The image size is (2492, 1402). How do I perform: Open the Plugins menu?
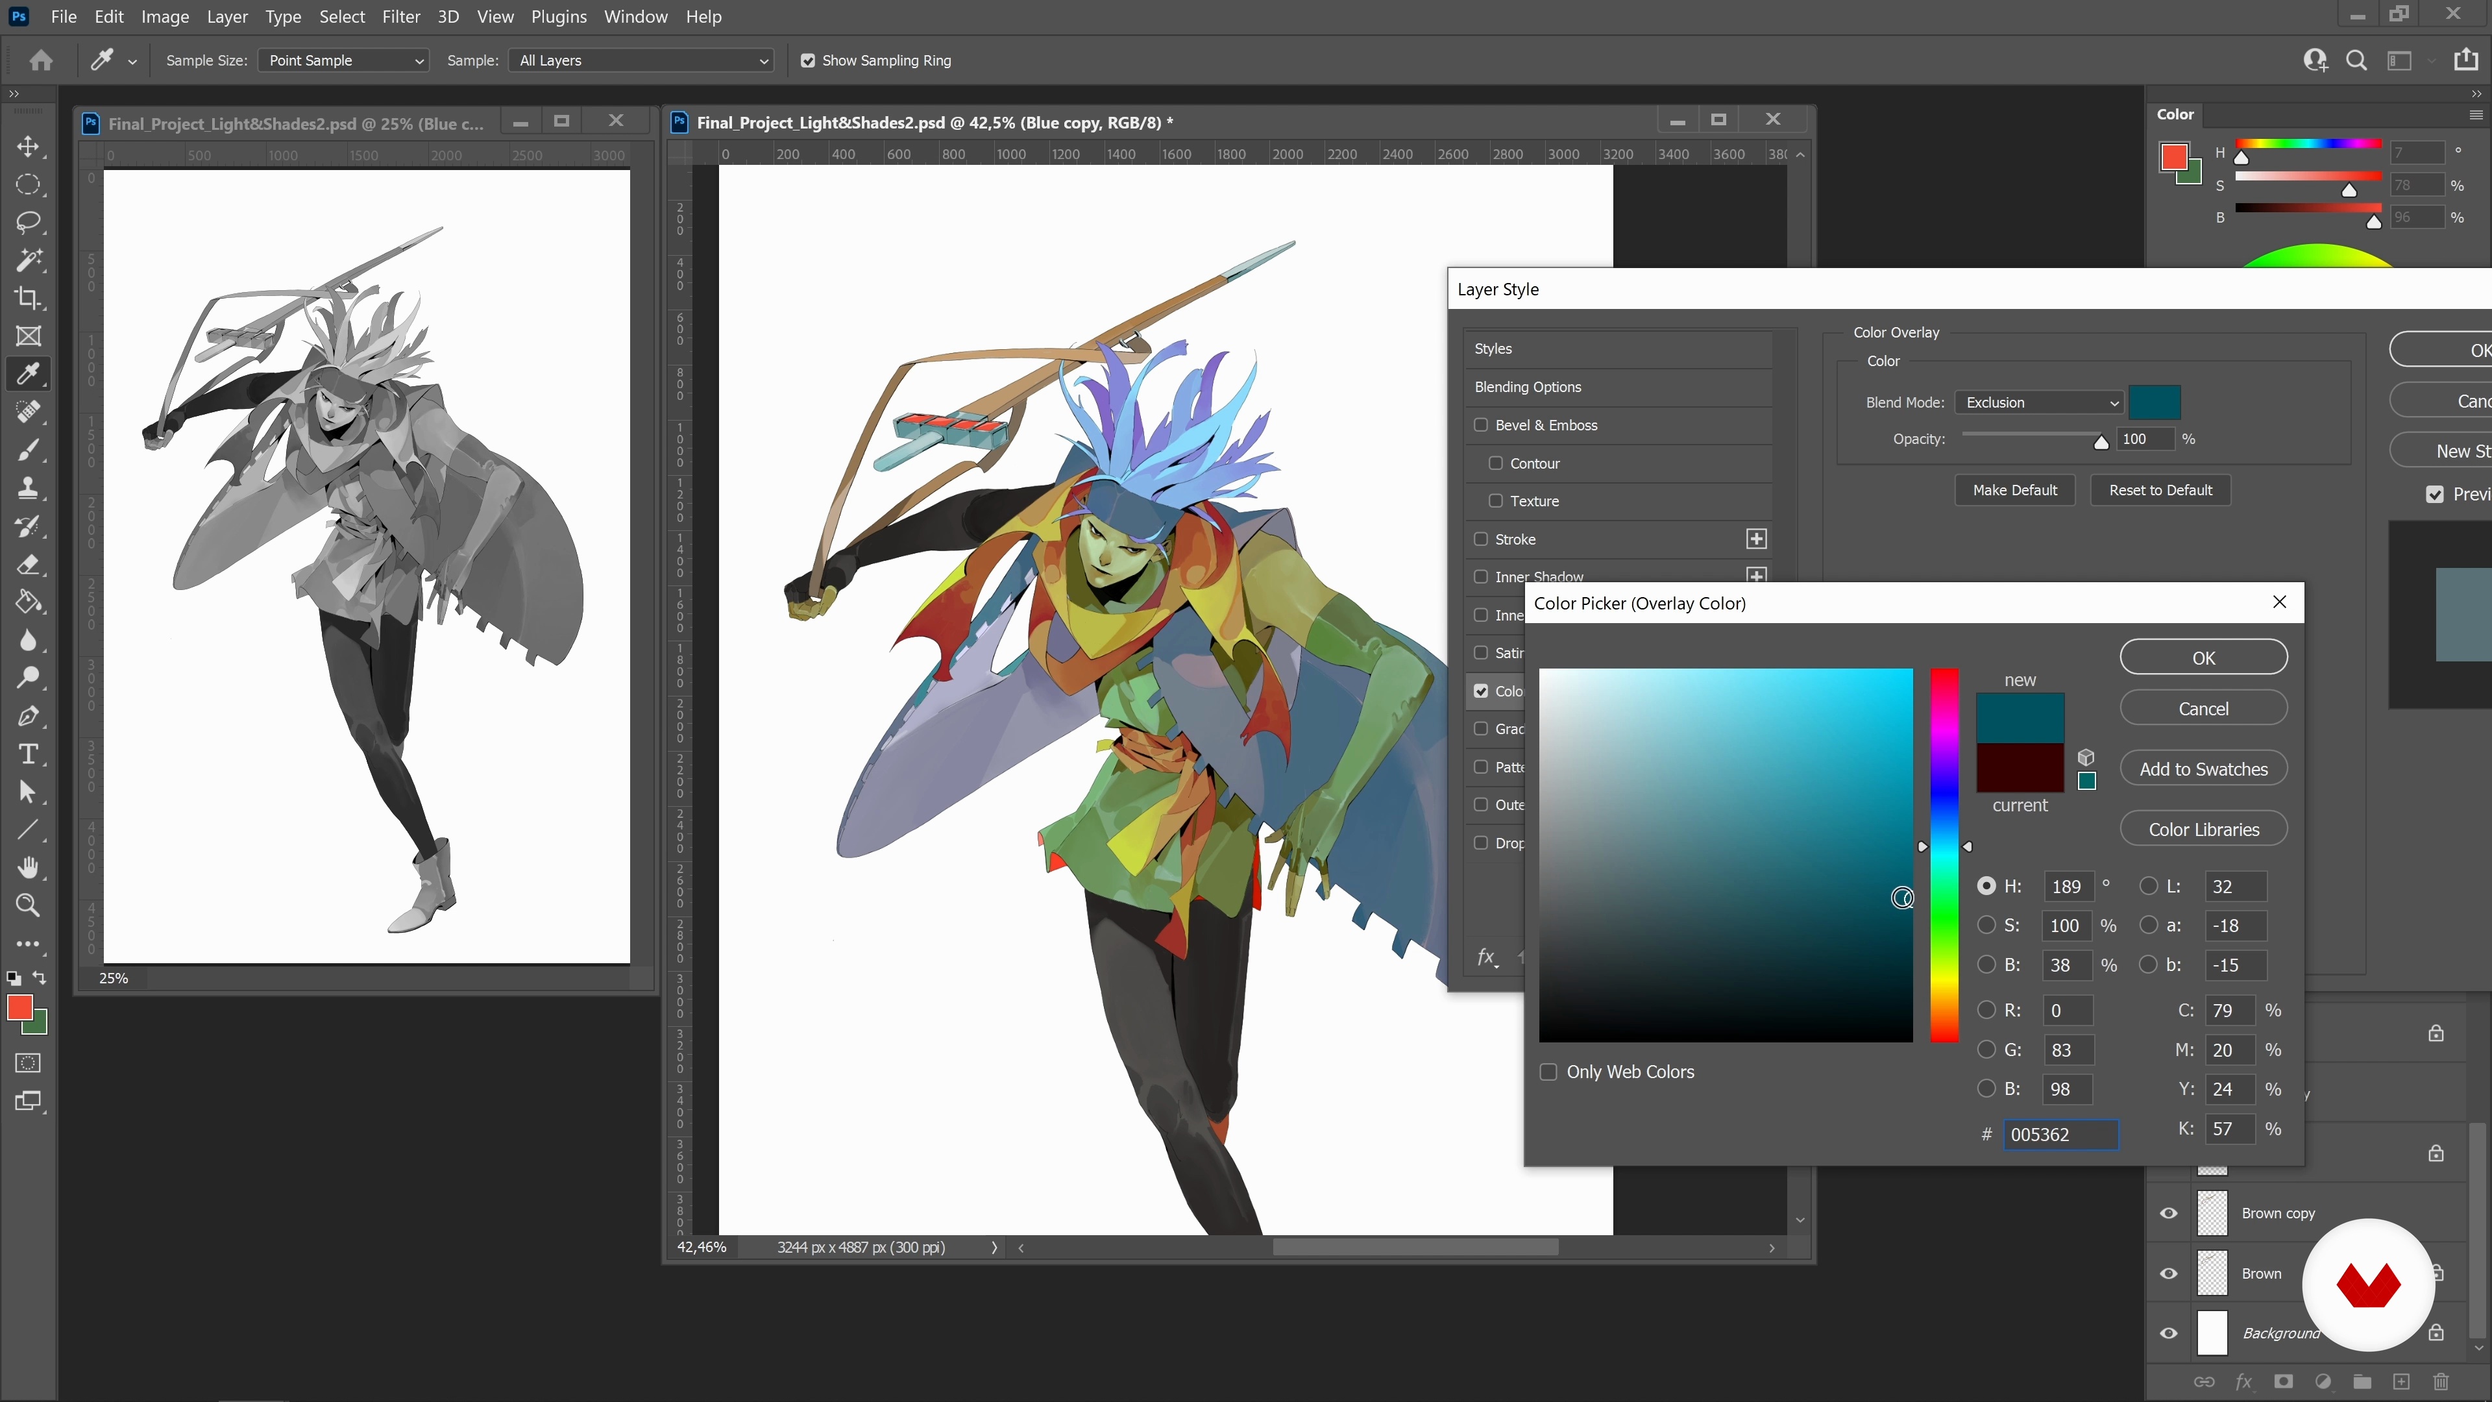[x=558, y=16]
